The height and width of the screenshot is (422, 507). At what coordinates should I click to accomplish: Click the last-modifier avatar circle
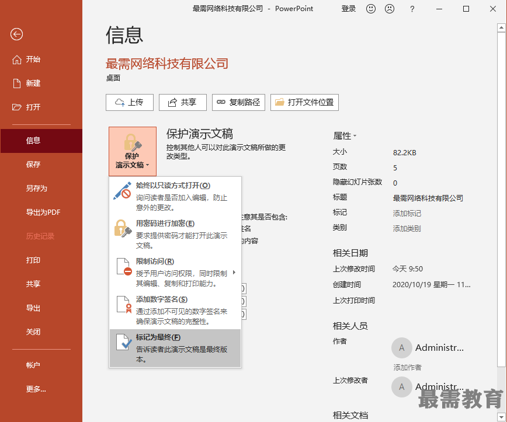(x=402, y=387)
